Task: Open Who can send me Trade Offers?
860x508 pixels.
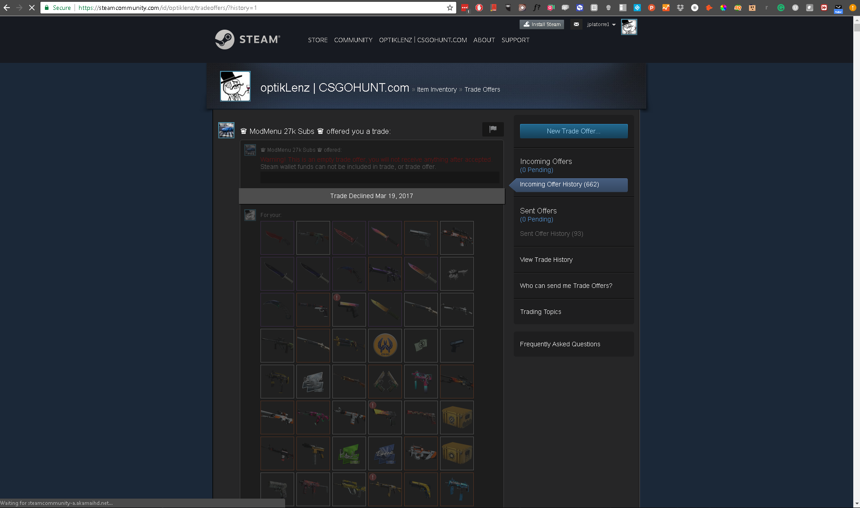Action: [x=566, y=286]
